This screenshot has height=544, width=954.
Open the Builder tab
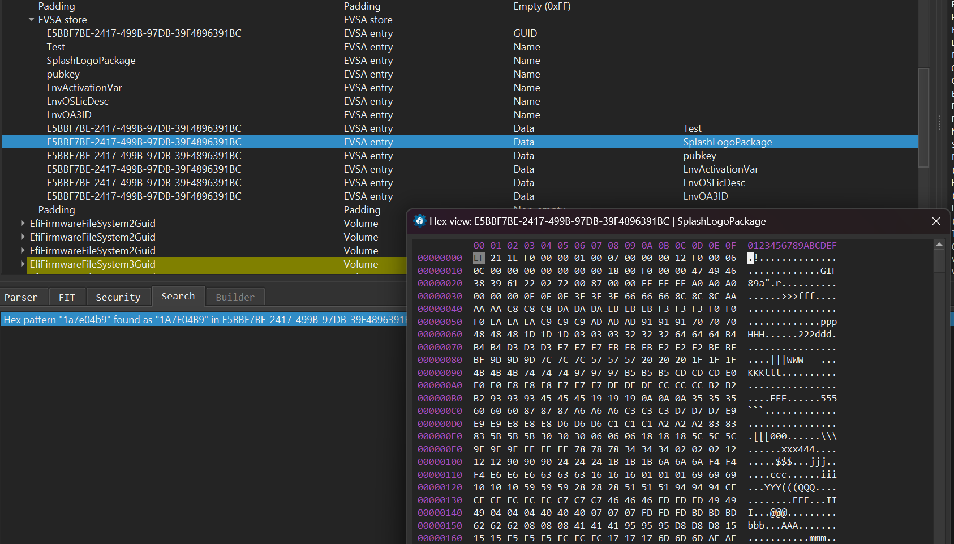click(x=235, y=297)
